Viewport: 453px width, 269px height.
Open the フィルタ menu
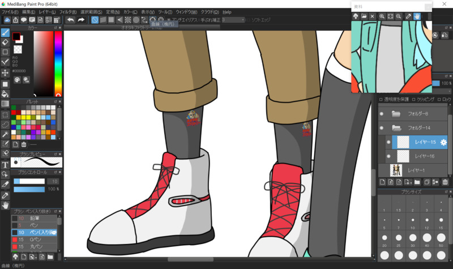pos(67,12)
